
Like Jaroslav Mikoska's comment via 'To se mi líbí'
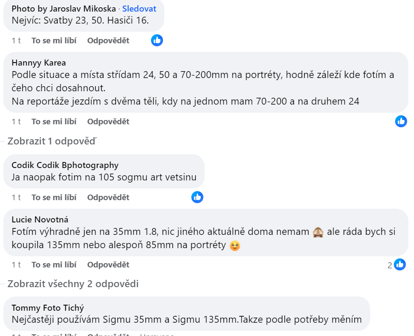54,41
